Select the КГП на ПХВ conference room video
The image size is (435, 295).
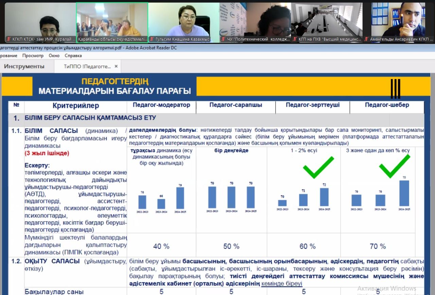point(326,20)
